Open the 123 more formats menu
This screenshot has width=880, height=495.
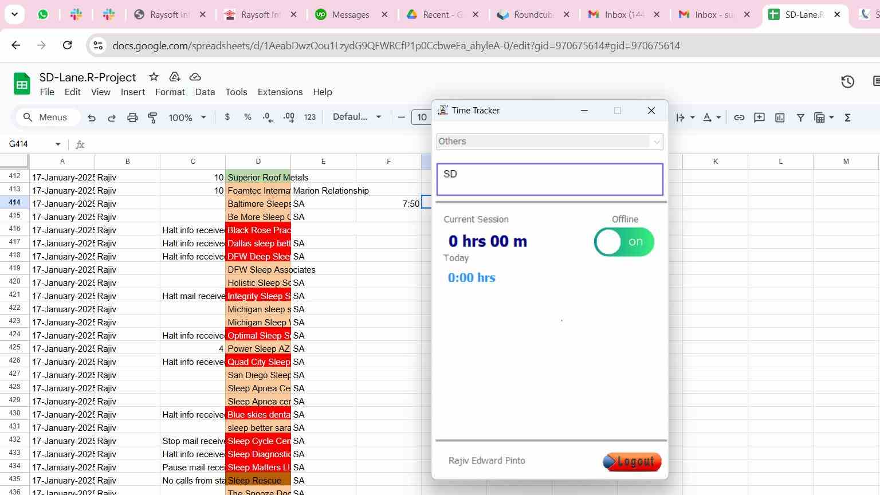(x=310, y=117)
